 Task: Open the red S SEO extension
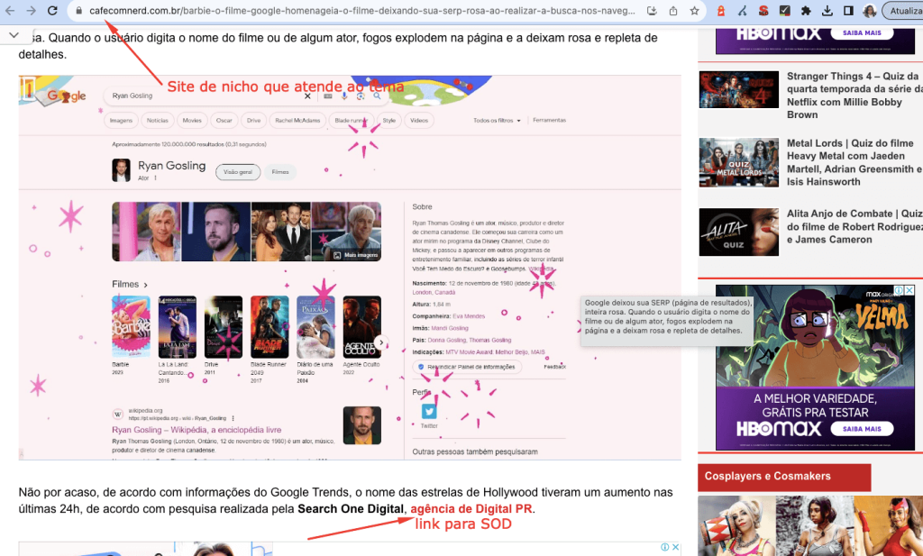[763, 11]
